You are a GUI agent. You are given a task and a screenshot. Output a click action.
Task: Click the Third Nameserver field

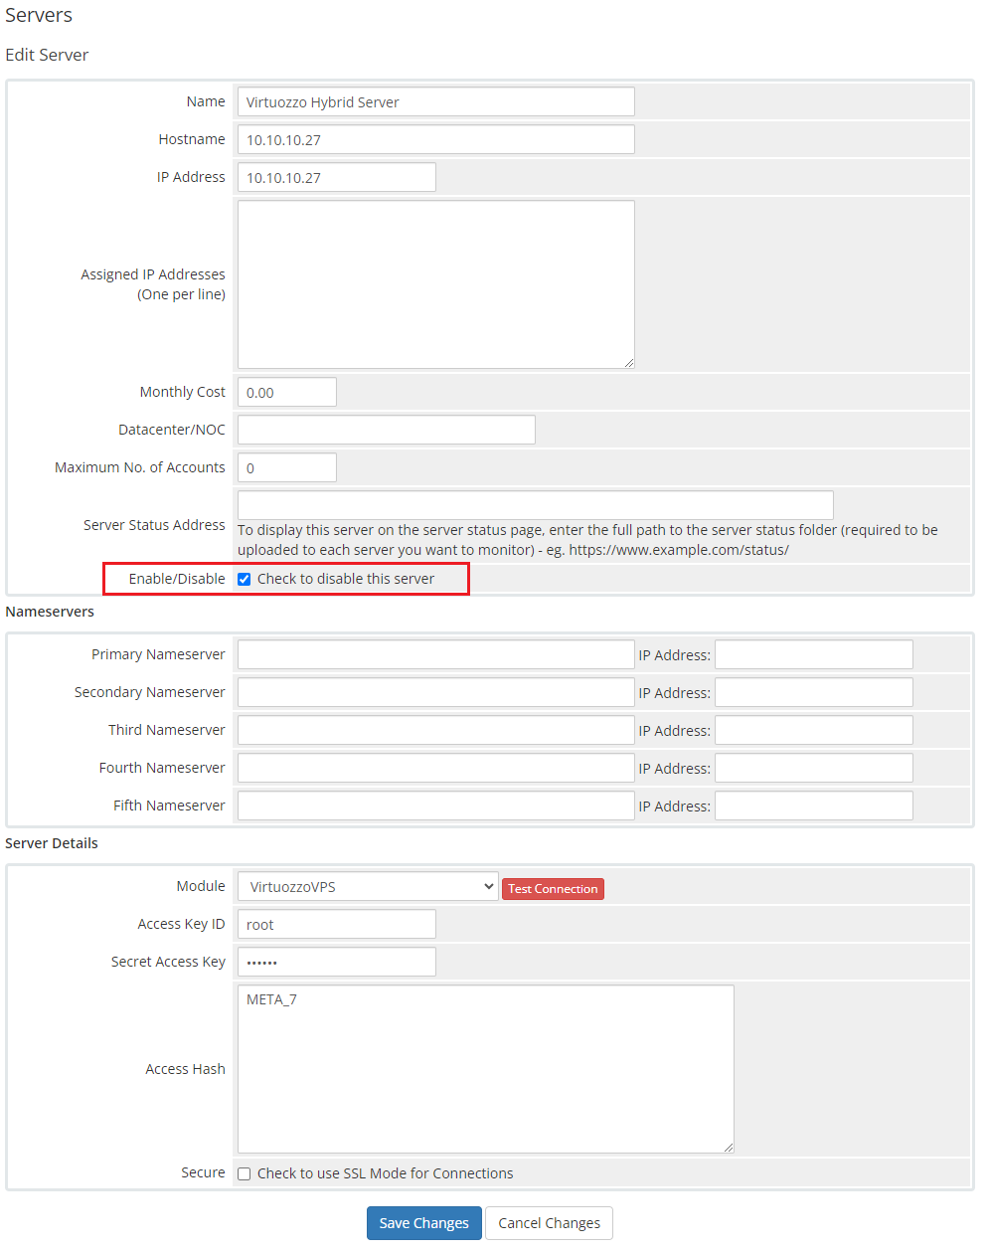tap(435, 730)
